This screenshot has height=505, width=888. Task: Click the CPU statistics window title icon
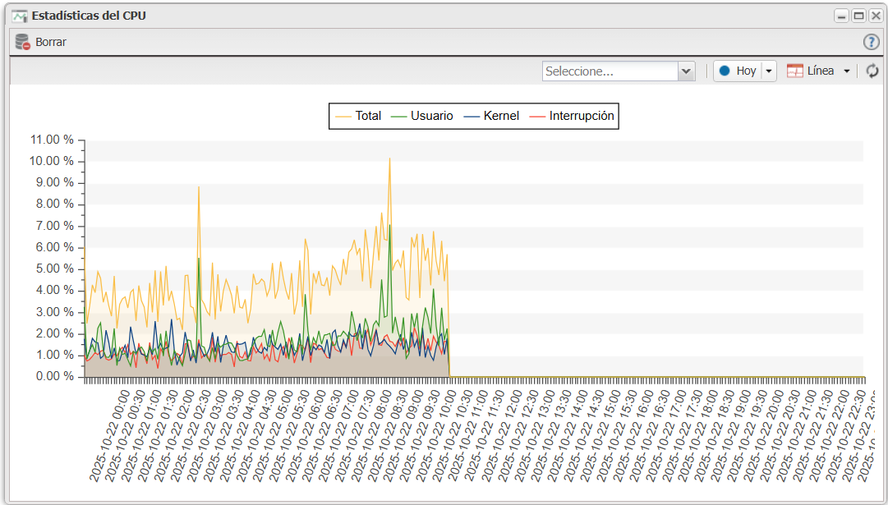point(19,16)
